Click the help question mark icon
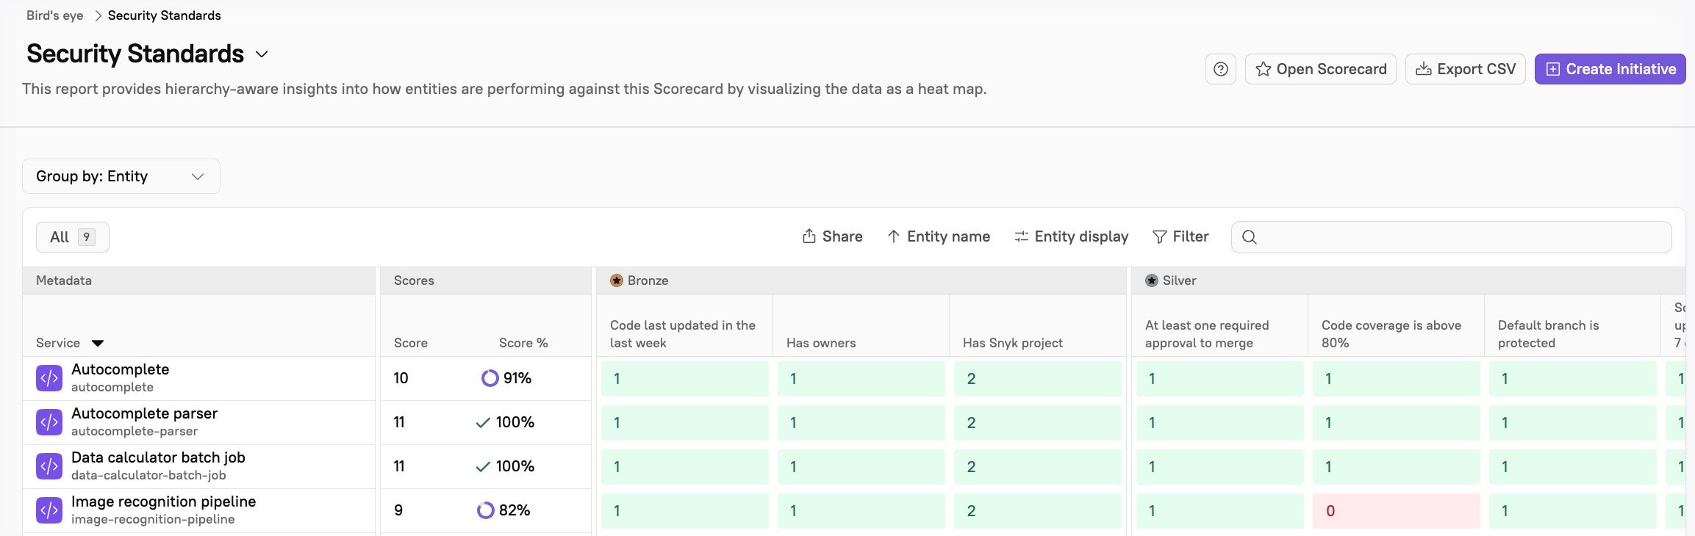This screenshot has width=1695, height=536. (x=1220, y=69)
